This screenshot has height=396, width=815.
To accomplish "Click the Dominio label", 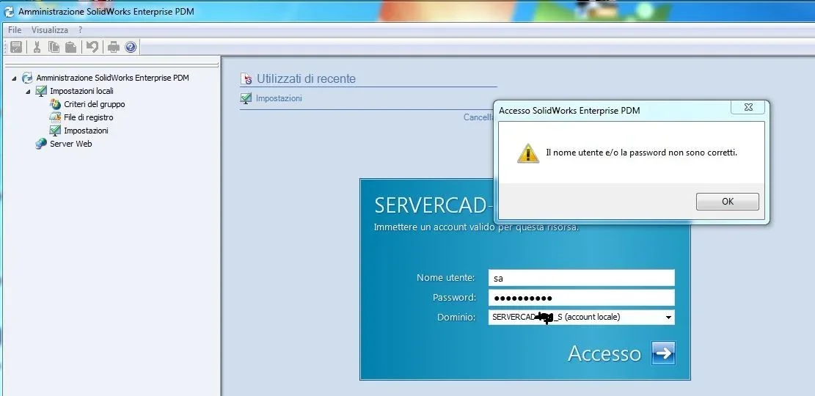I will [456, 317].
